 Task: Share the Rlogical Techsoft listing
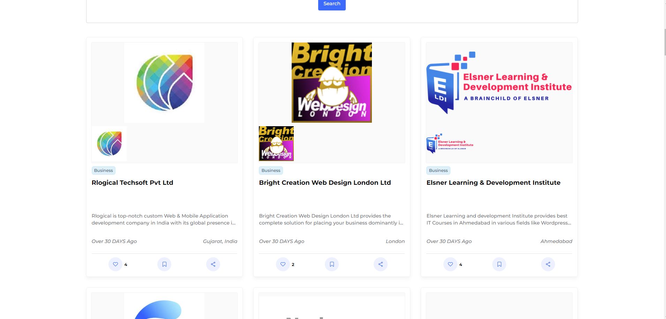point(213,264)
